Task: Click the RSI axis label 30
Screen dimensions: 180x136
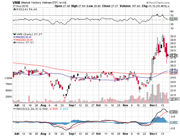Action: pyautogui.click(x=172, y=24)
